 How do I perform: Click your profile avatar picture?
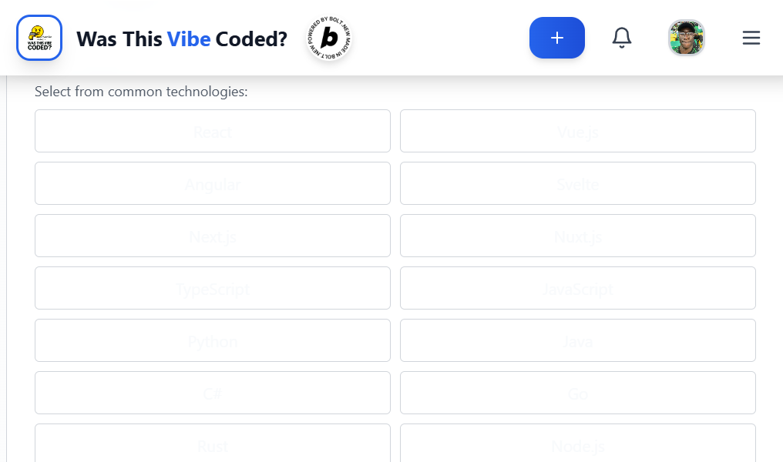(686, 37)
